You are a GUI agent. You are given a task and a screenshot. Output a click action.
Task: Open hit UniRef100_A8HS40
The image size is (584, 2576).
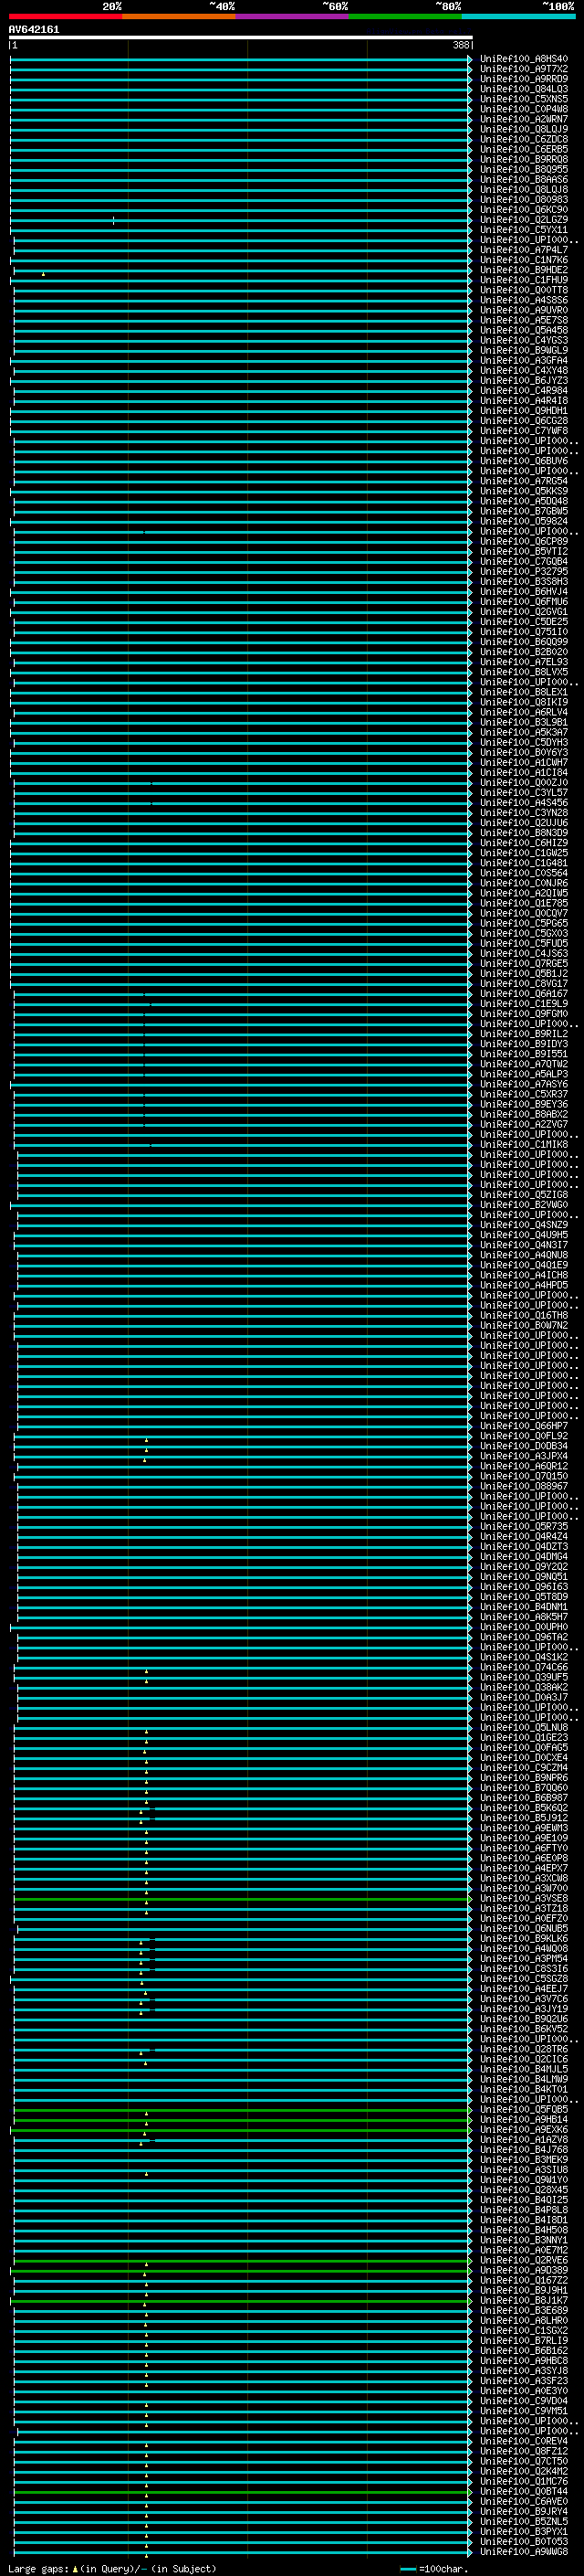pyautogui.click(x=524, y=59)
